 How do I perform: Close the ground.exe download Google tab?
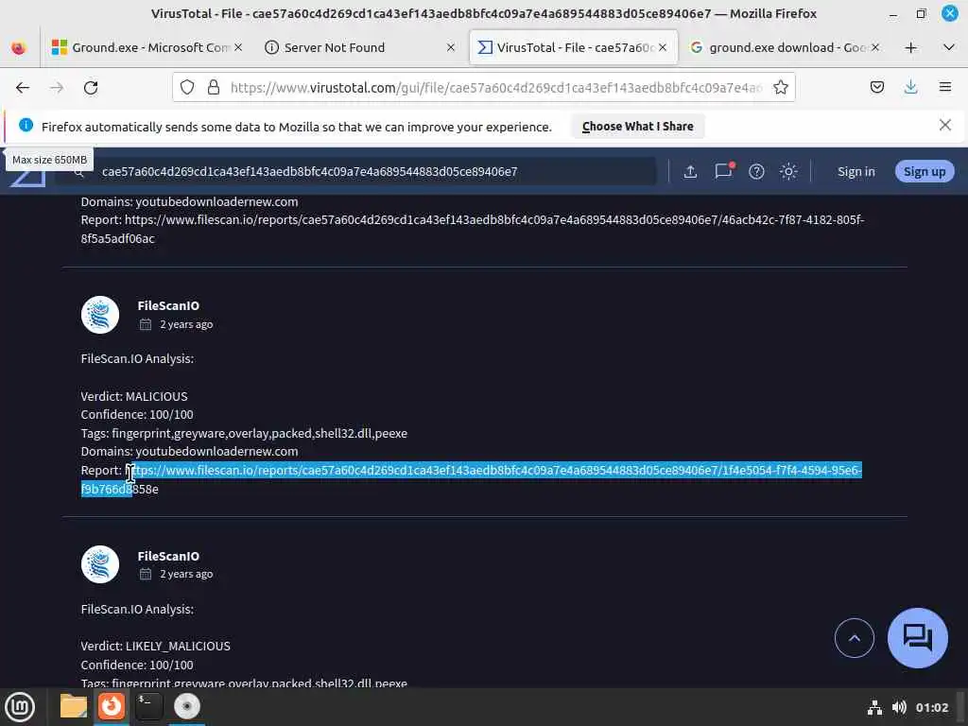(874, 47)
